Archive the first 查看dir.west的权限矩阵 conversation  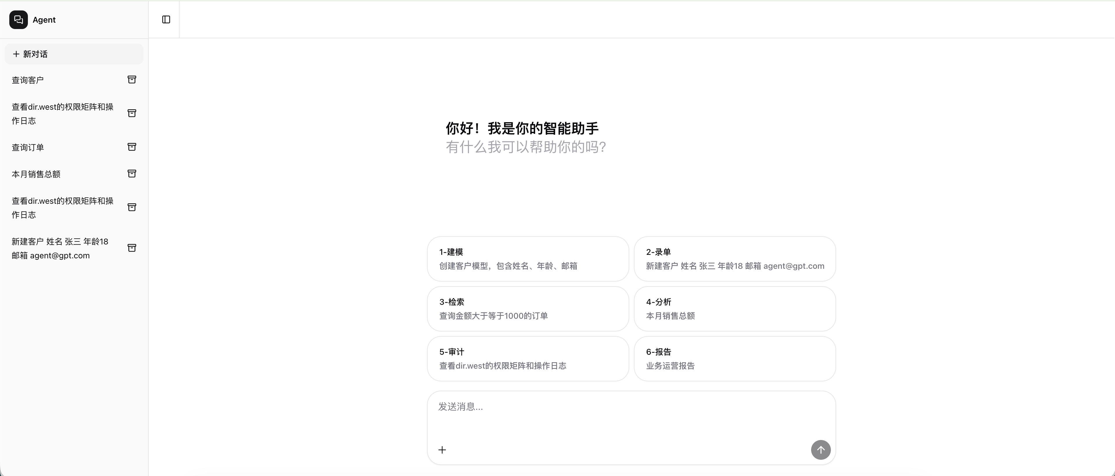(132, 113)
